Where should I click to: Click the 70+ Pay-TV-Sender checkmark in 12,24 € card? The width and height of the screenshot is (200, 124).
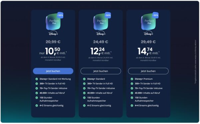(x=84, y=88)
